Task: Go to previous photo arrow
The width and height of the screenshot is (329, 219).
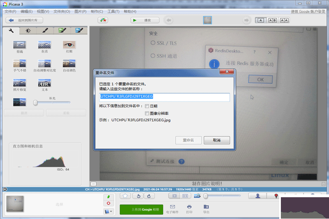Action: point(169,20)
